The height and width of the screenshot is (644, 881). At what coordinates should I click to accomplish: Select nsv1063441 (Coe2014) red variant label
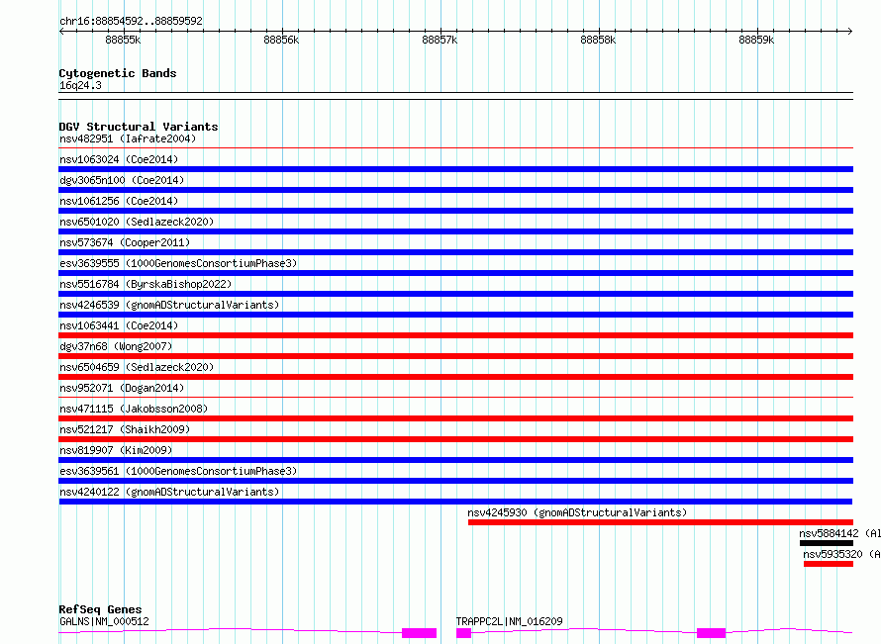coord(119,325)
